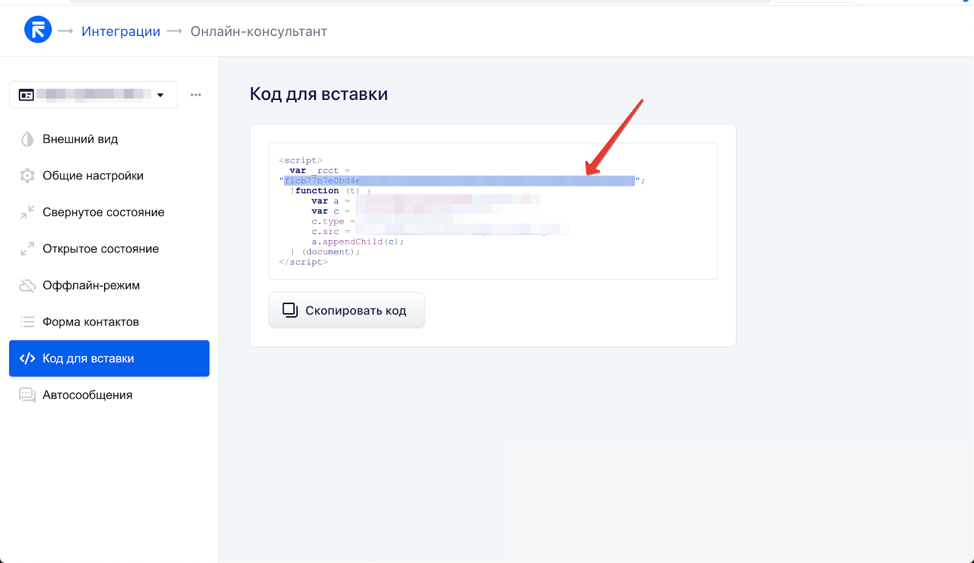Click the Онлайн-консультант breadcrumb item
This screenshot has height=563, width=974.
coord(258,30)
